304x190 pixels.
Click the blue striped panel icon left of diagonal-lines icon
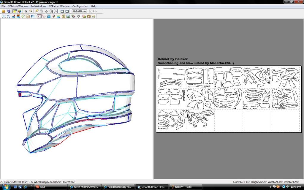point(49,16)
